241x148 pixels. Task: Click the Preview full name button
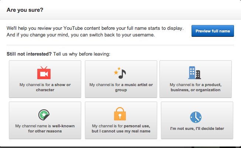tap(213, 31)
